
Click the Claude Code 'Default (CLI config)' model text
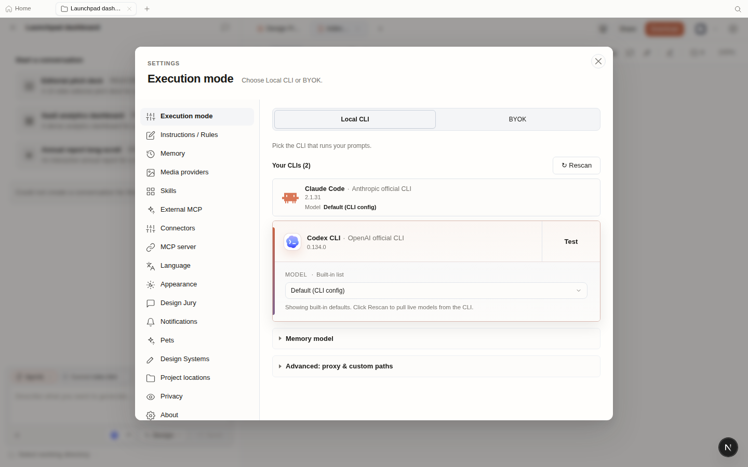350,207
